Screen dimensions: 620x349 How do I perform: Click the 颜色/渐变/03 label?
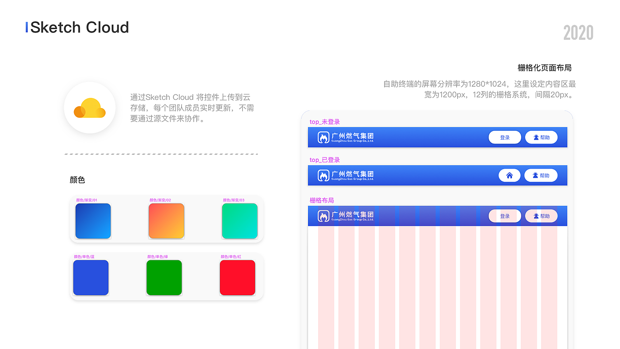233,200
